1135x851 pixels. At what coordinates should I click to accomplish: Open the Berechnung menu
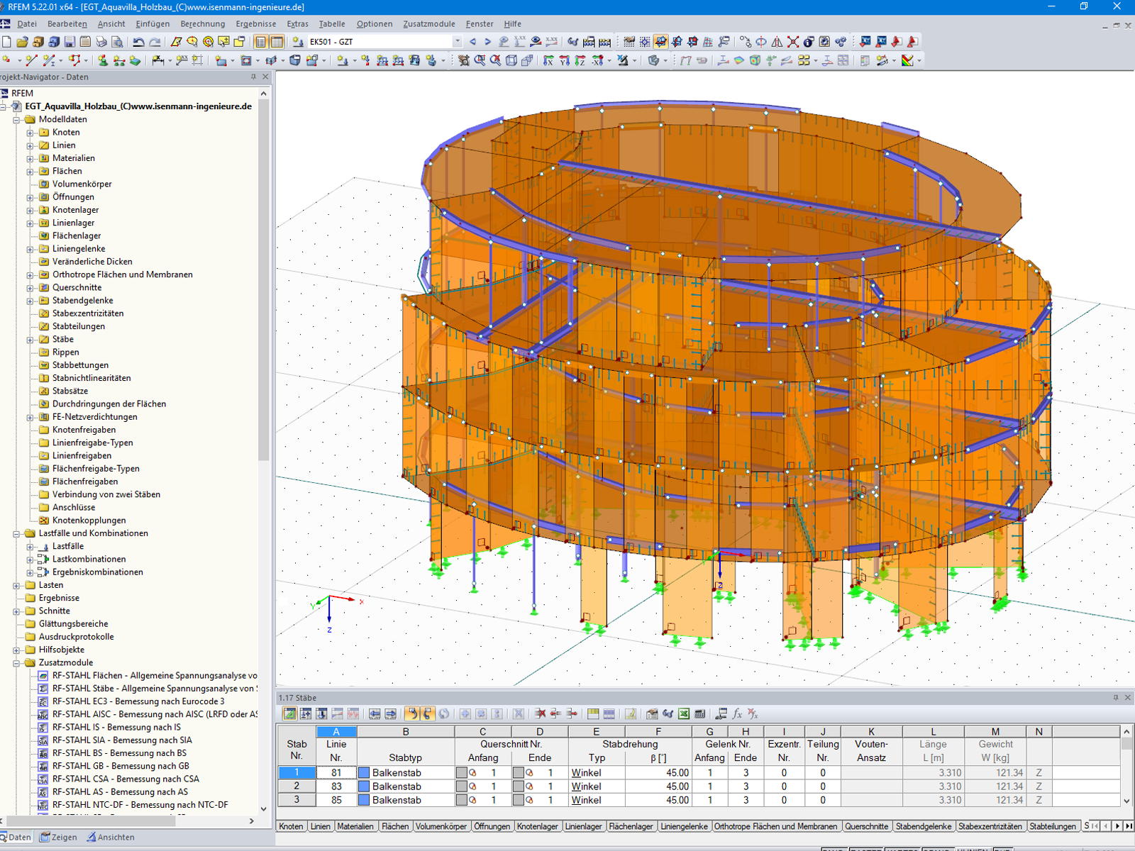(202, 23)
